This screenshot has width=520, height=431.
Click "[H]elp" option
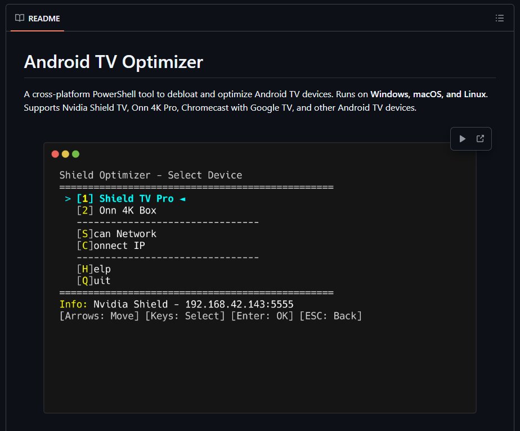[x=94, y=269]
